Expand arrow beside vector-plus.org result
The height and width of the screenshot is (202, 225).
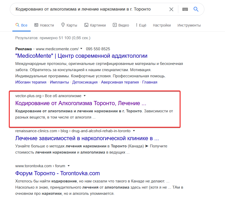[x=85, y=96]
